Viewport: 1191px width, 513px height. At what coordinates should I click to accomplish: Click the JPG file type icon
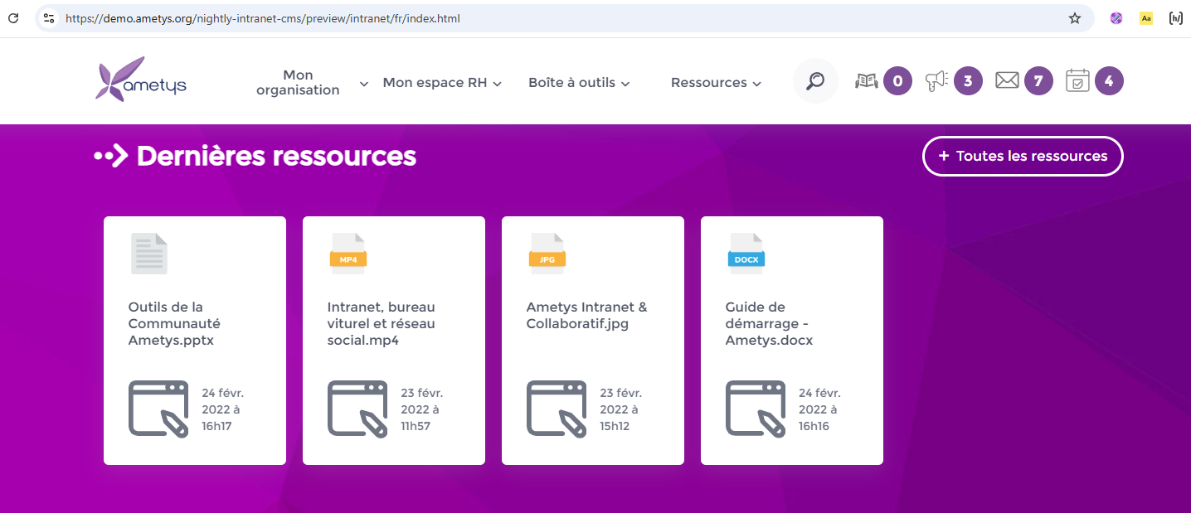[x=547, y=254]
